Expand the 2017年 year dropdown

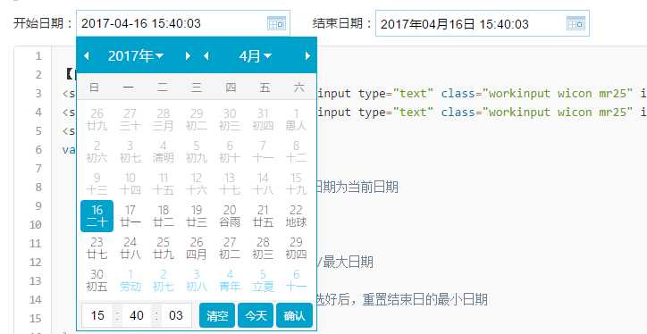point(136,55)
